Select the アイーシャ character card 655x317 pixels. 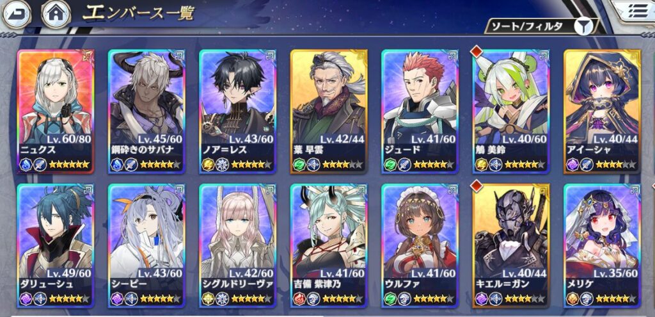point(602,111)
